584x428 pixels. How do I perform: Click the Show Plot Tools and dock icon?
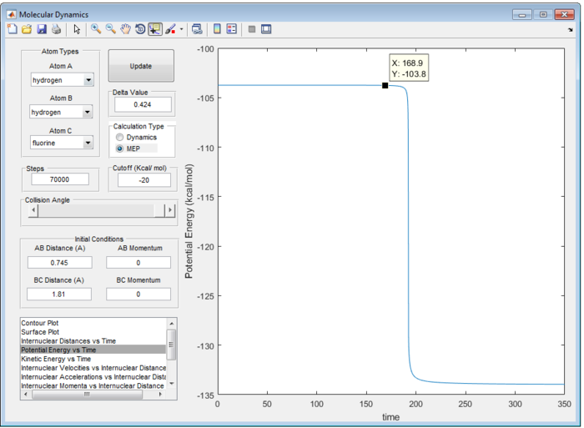coord(266,29)
